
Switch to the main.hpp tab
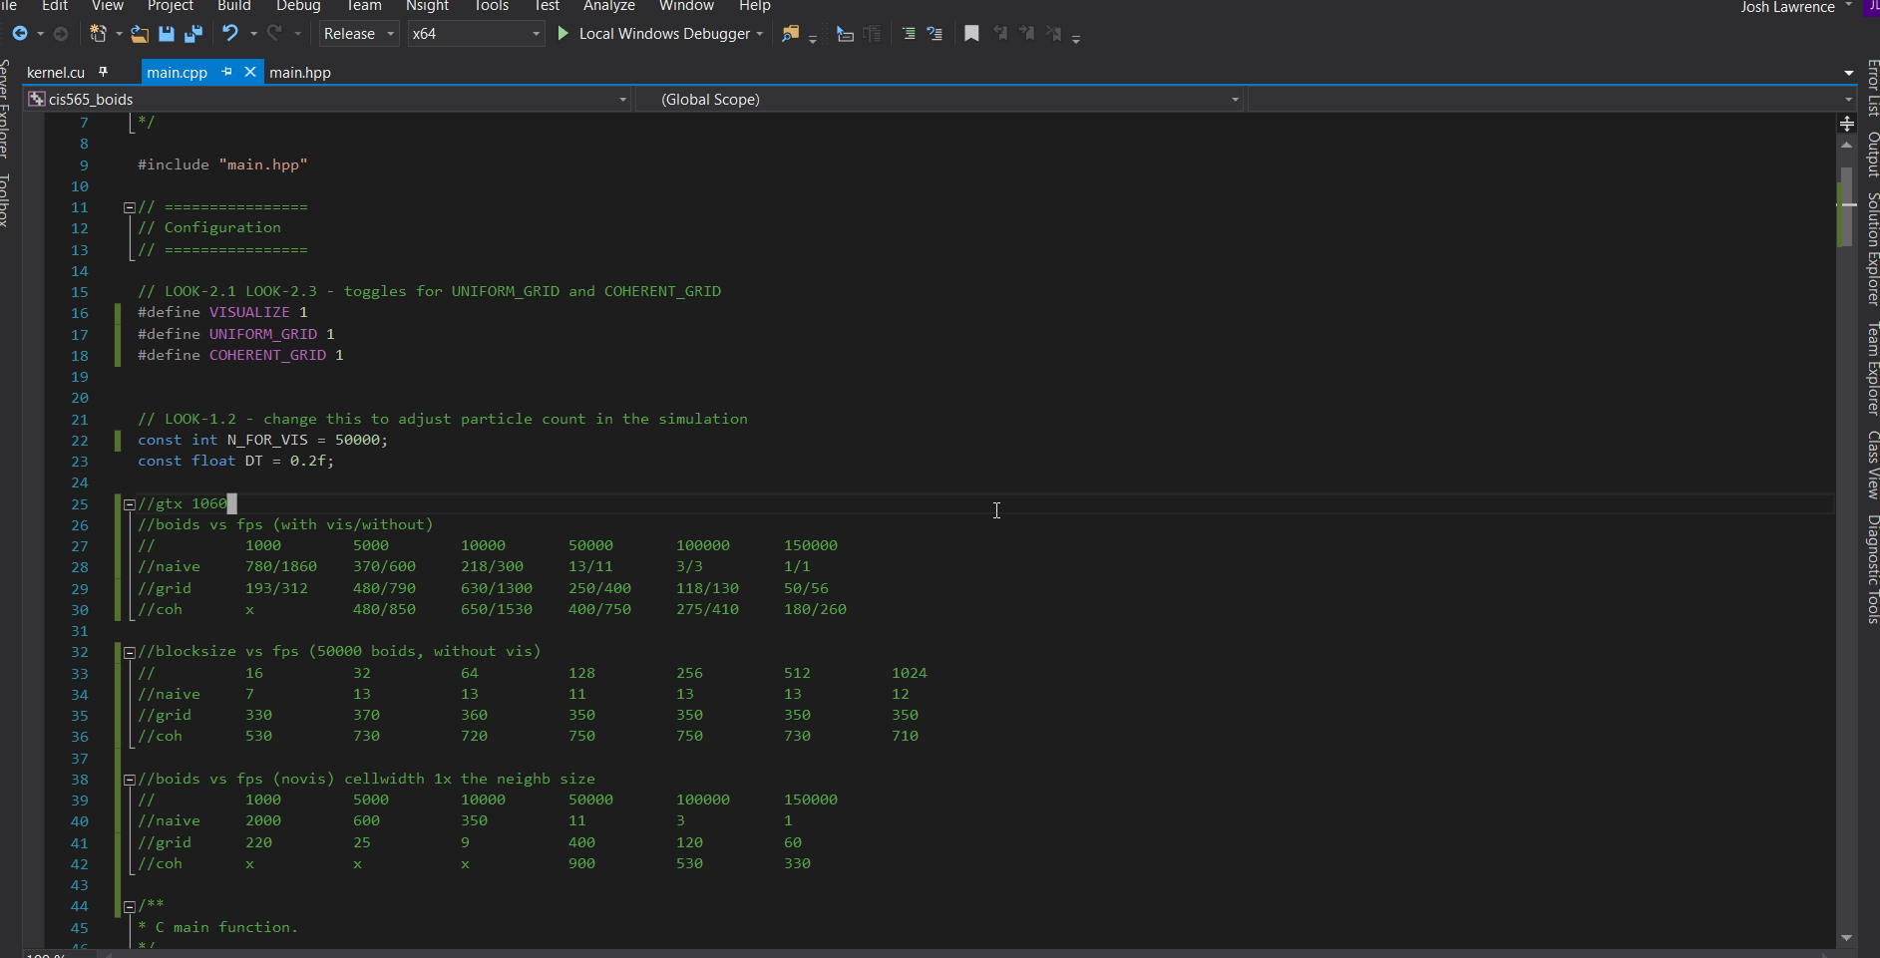[300, 73]
